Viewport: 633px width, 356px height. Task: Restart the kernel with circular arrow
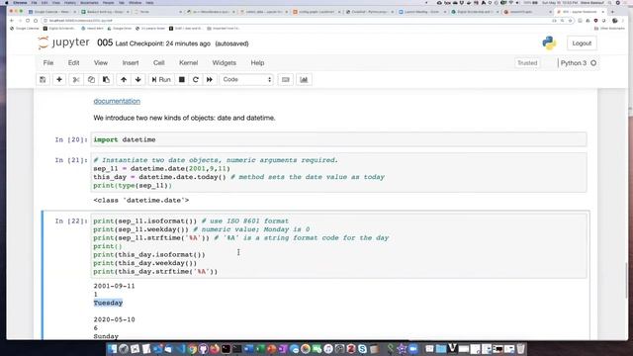pos(196,79)
